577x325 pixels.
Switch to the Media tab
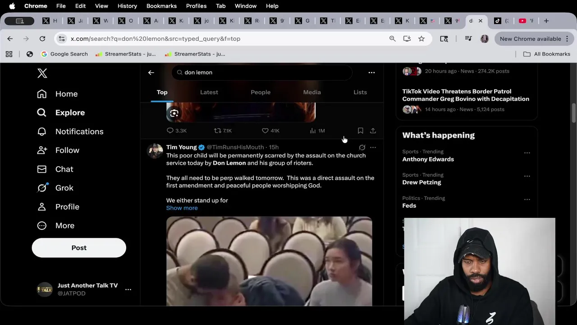point(312,92)
